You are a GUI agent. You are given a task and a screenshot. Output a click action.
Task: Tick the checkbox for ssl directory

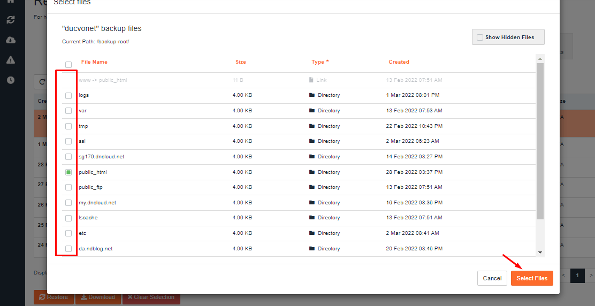coord(68,141)
